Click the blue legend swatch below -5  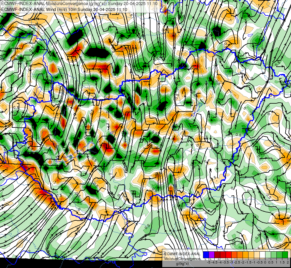(206, 255)
